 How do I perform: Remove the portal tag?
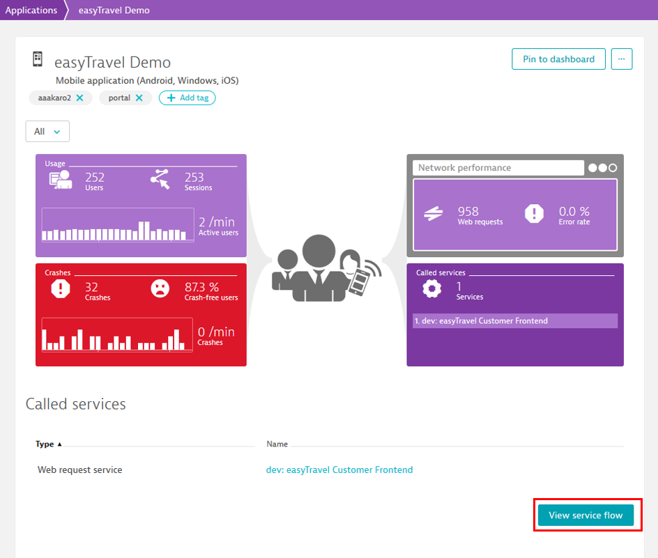(139, 98)
